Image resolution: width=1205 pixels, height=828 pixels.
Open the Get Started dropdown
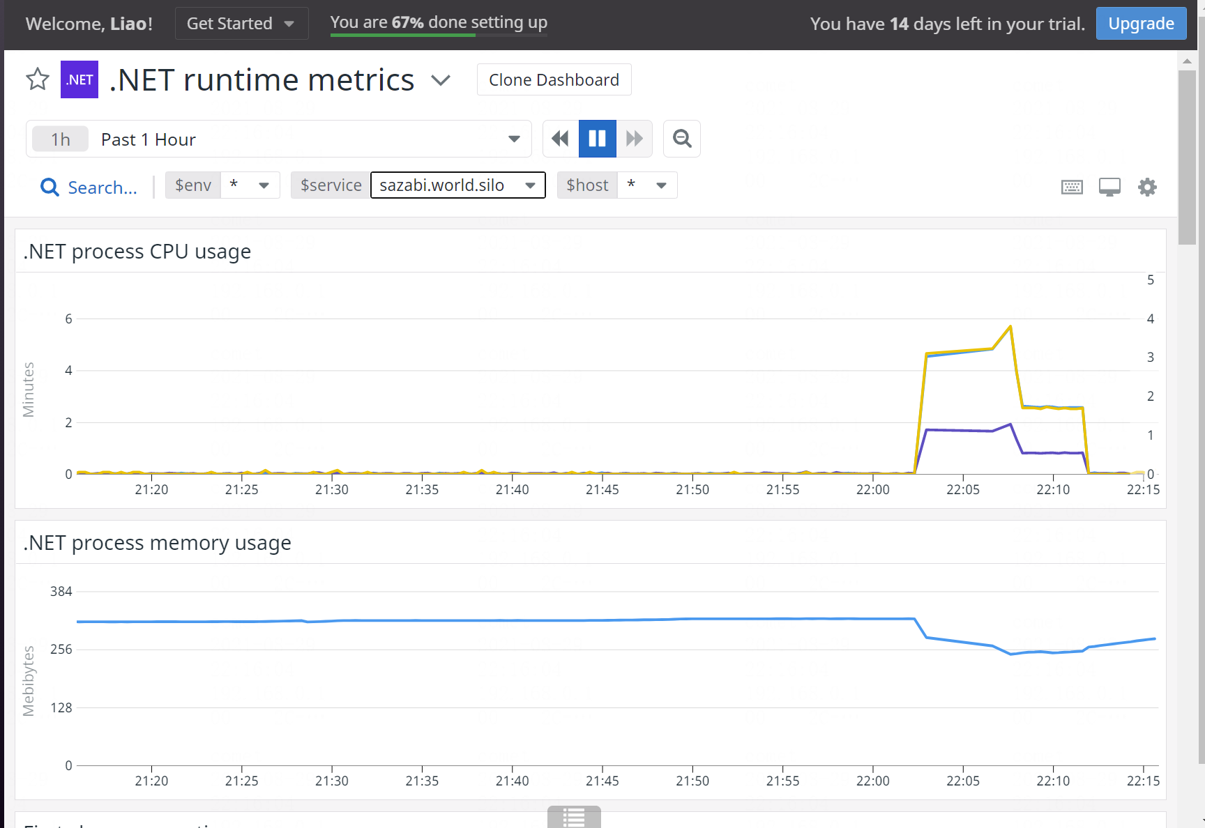pos(241,24)
